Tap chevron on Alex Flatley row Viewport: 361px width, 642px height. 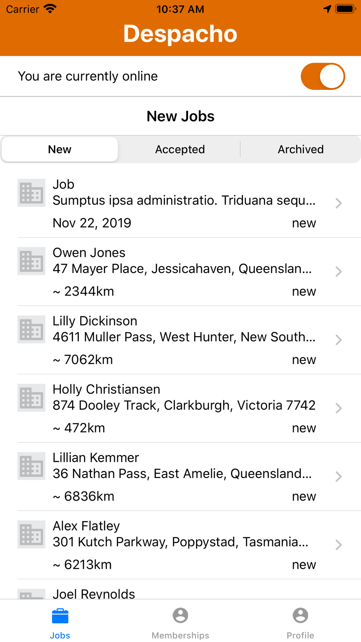coord(338,545)
